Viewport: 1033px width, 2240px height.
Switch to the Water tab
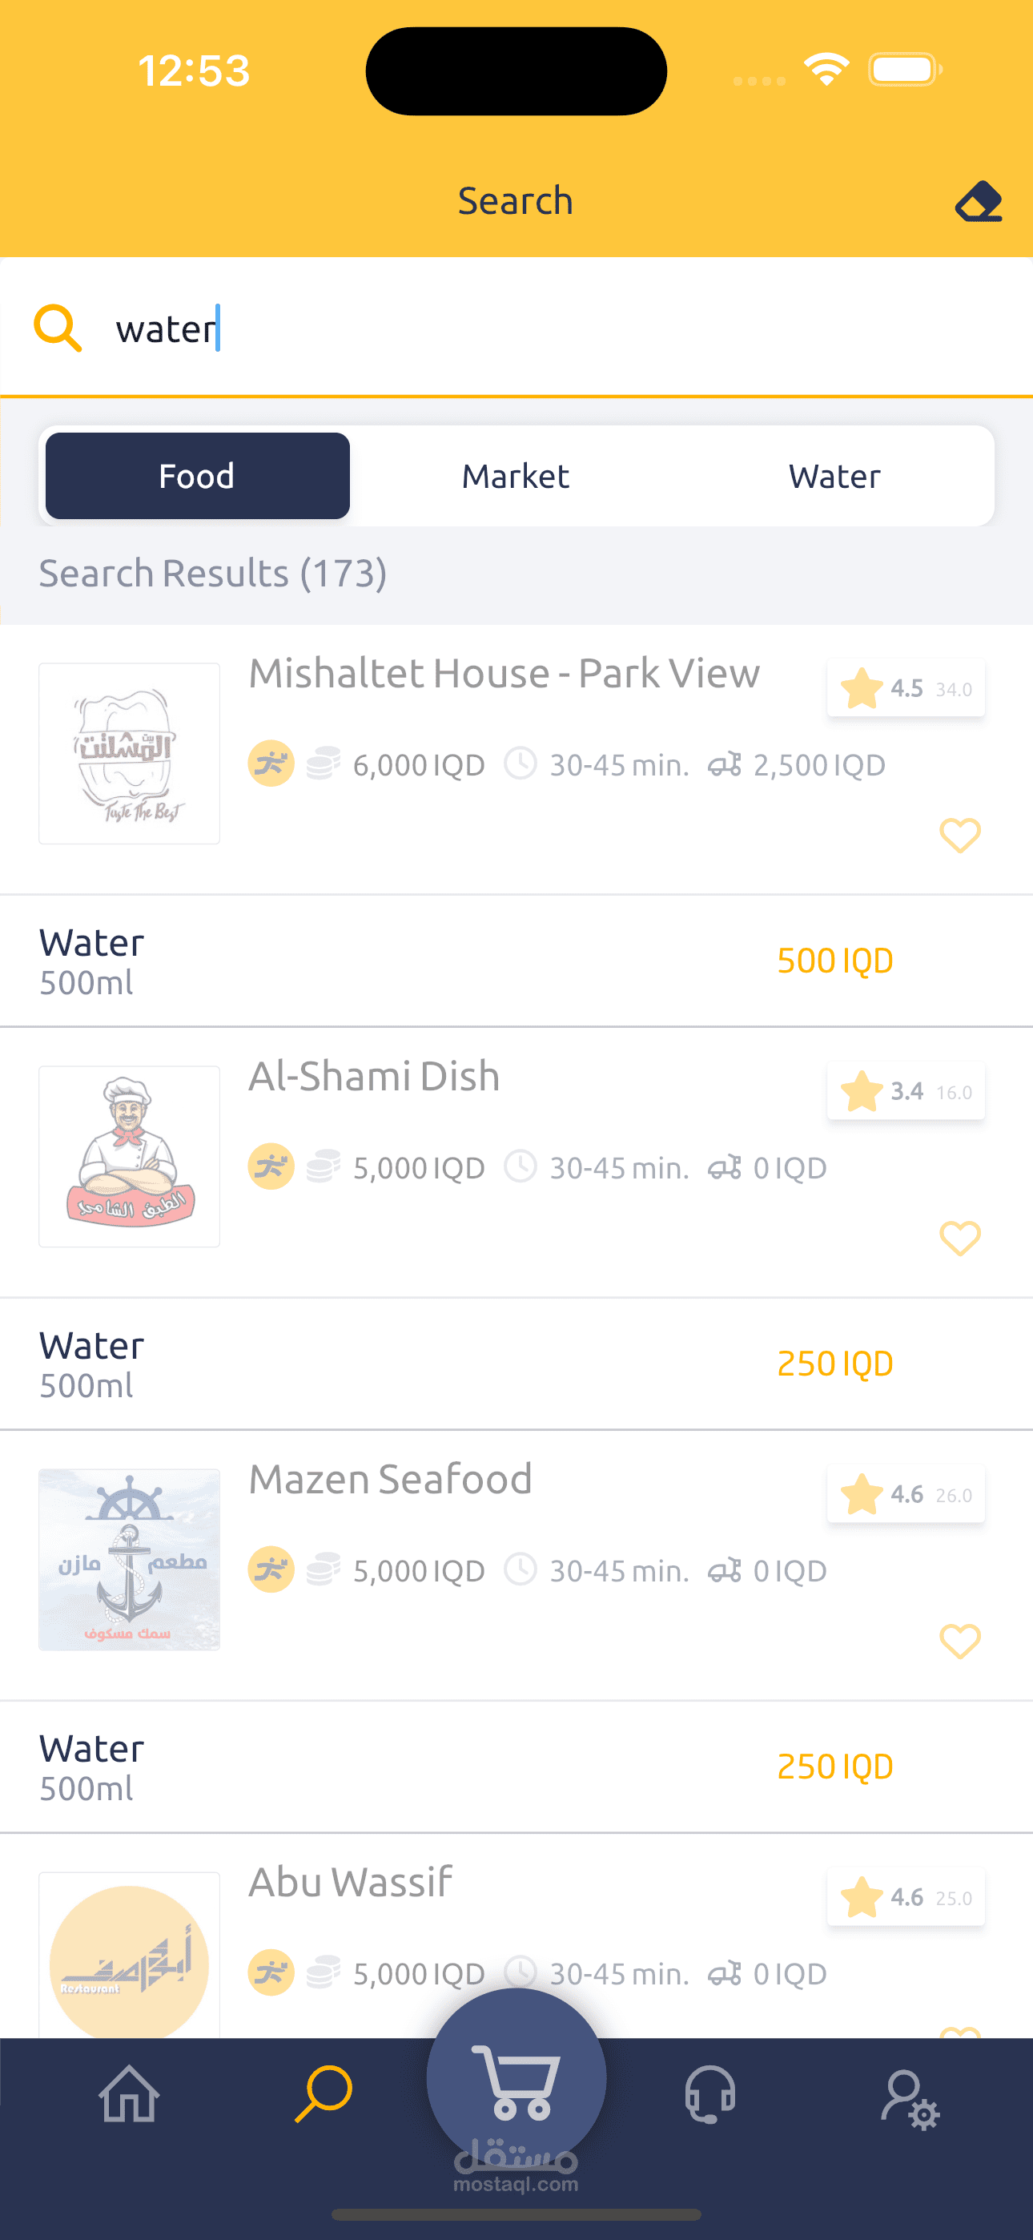pos(834,477)
